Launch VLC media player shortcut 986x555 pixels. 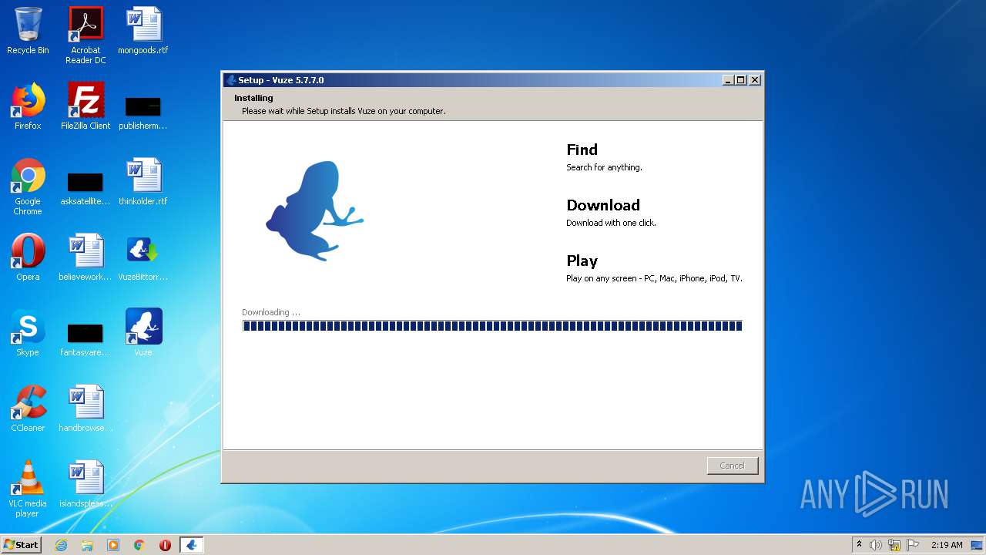[28, 489]
